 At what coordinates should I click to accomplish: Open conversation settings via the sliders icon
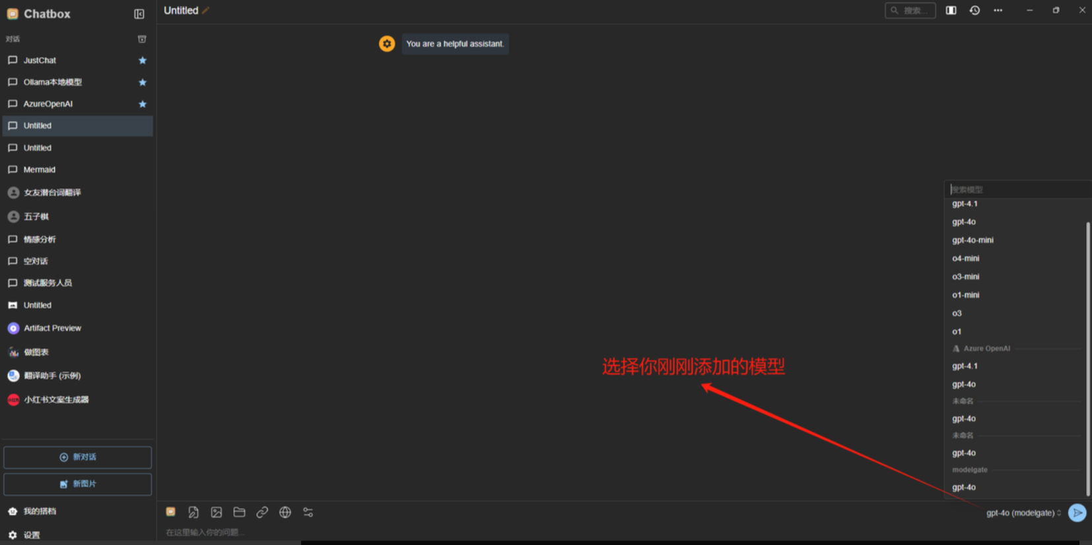(308, 512)
